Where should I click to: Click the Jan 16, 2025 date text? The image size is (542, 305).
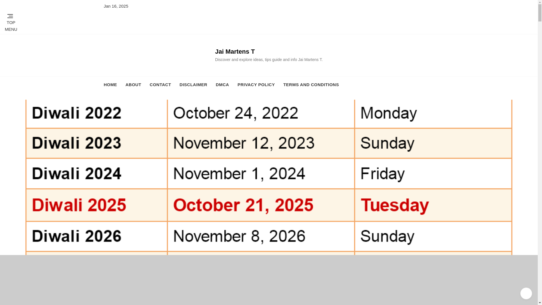click(x=116, y=6)
